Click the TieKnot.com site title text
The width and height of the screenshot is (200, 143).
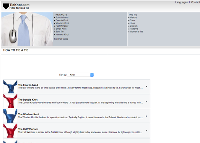(x=20, y=5)
